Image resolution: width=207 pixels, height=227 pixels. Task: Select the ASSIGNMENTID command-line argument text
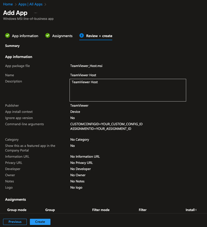click(101, 129)
